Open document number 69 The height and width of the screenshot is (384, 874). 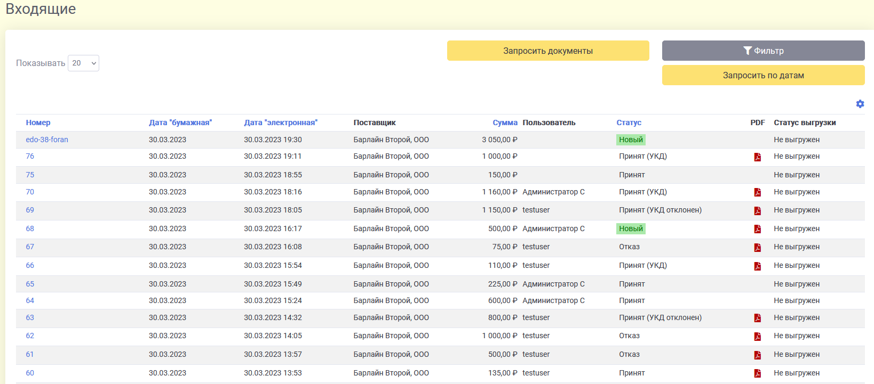click(30, 210)
